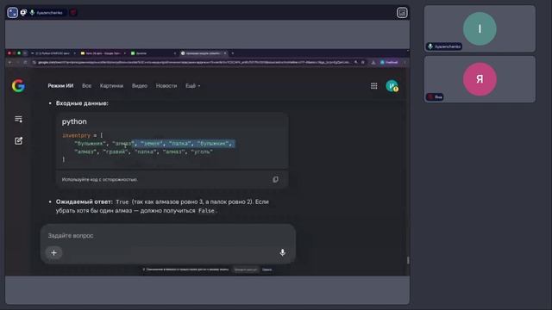Select the Все tab
This screenshot has height=310, width=552.
pyautogui.click(x=86, y=86)
